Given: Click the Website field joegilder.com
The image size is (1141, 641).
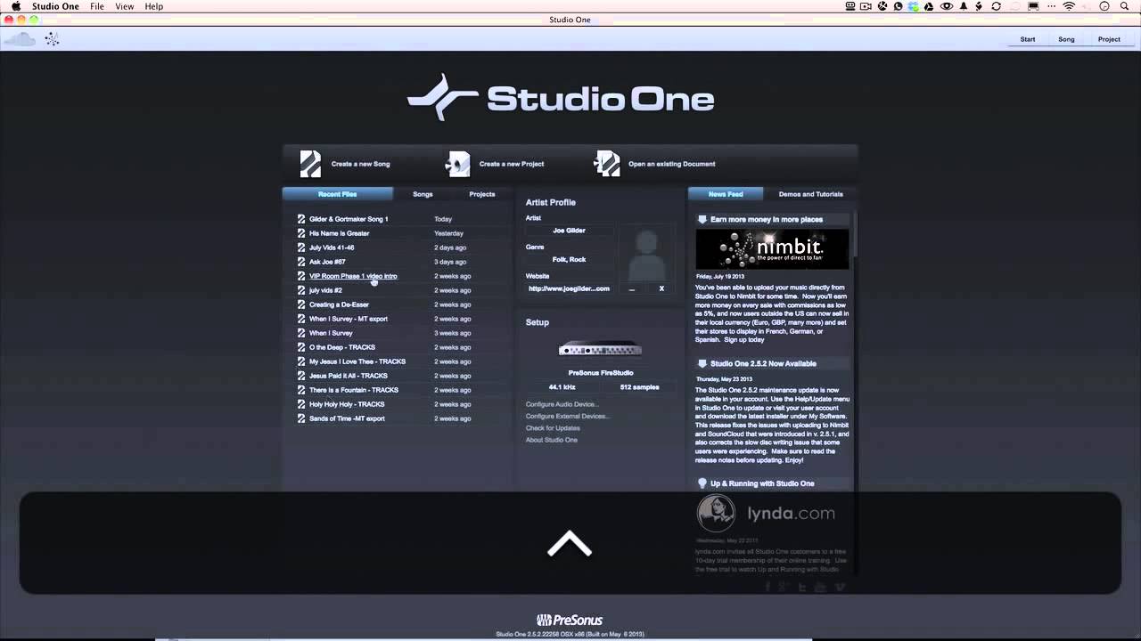Looking at the screenshot, I should (569, 288).
